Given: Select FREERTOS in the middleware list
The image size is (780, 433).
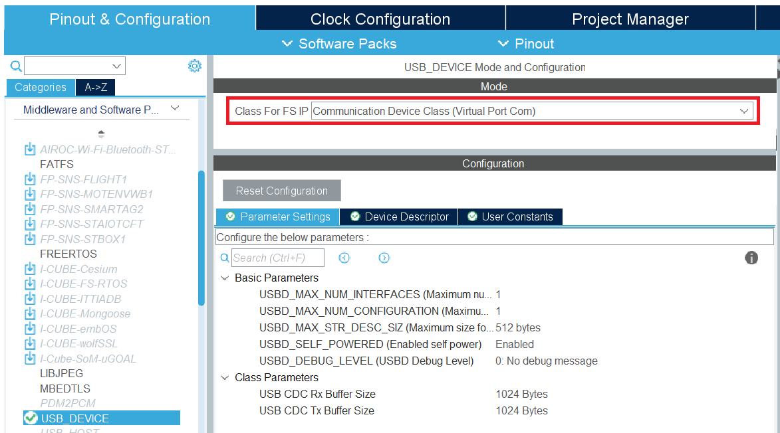Looking at the screenshot, I should (x=68, y=254).
